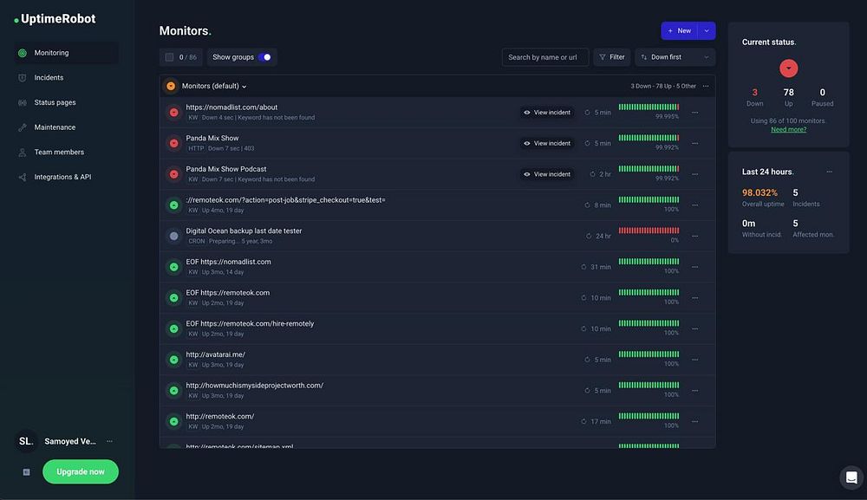Image resolution: width=867 pixels, height=500 pixels.
Task: Click the New monitor button
Action: [x=680, y=31]
